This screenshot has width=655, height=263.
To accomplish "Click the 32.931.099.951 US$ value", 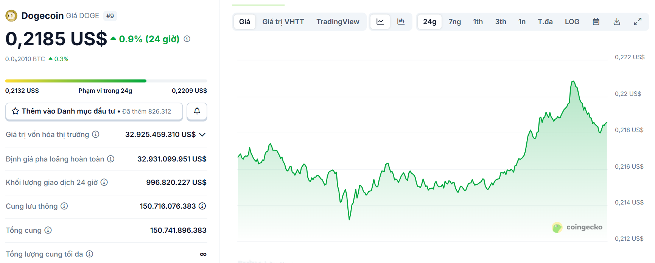I will tap(172, 159).
